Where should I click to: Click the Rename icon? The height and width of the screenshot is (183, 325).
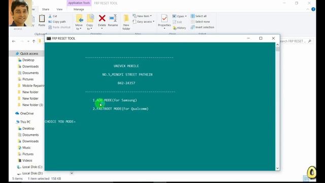click(113, 18)
